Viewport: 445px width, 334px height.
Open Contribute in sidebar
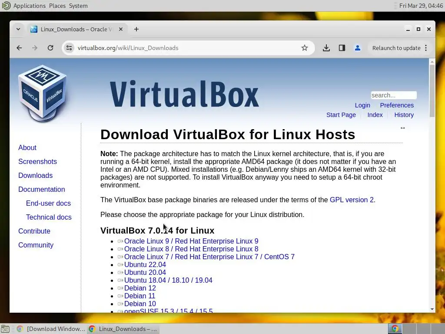[34, 231]
